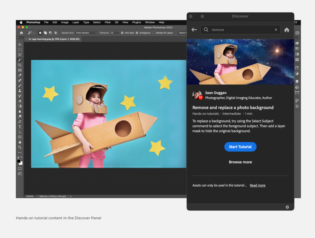Screen dimensions: 315x238
Task: Select the Zoom tool
Action: coord(20,147)
